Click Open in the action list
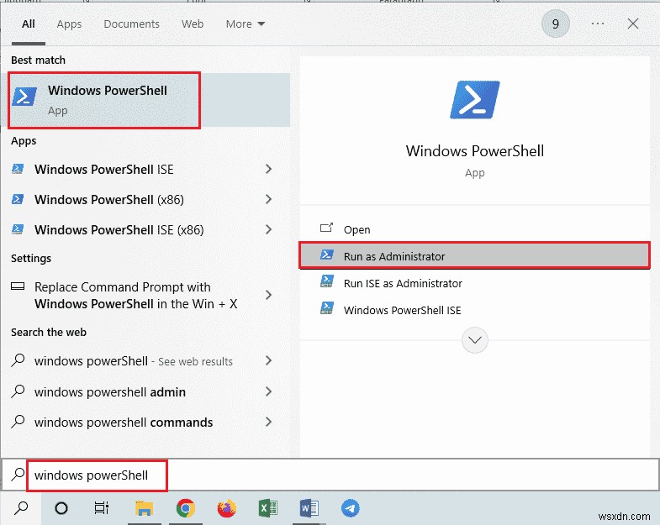The image size is (660, 525). [475, 229]
